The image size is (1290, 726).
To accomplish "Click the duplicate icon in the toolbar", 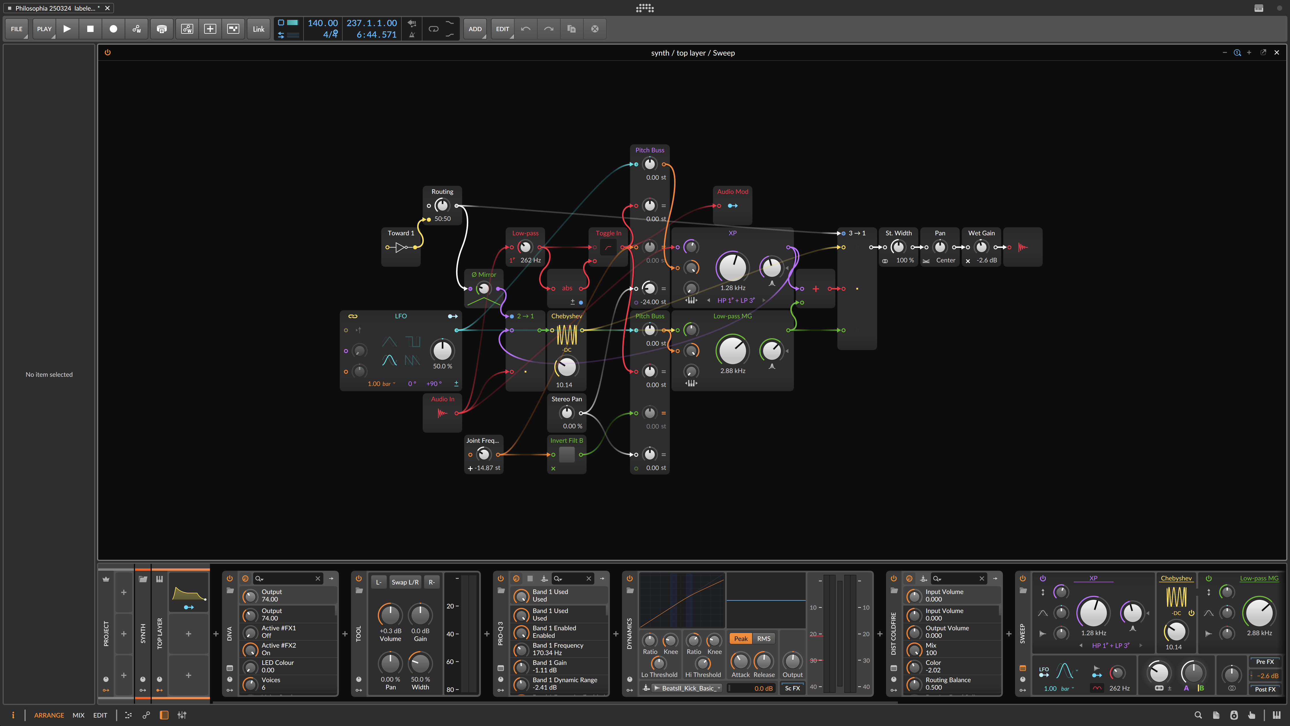I will coord(571,29).
